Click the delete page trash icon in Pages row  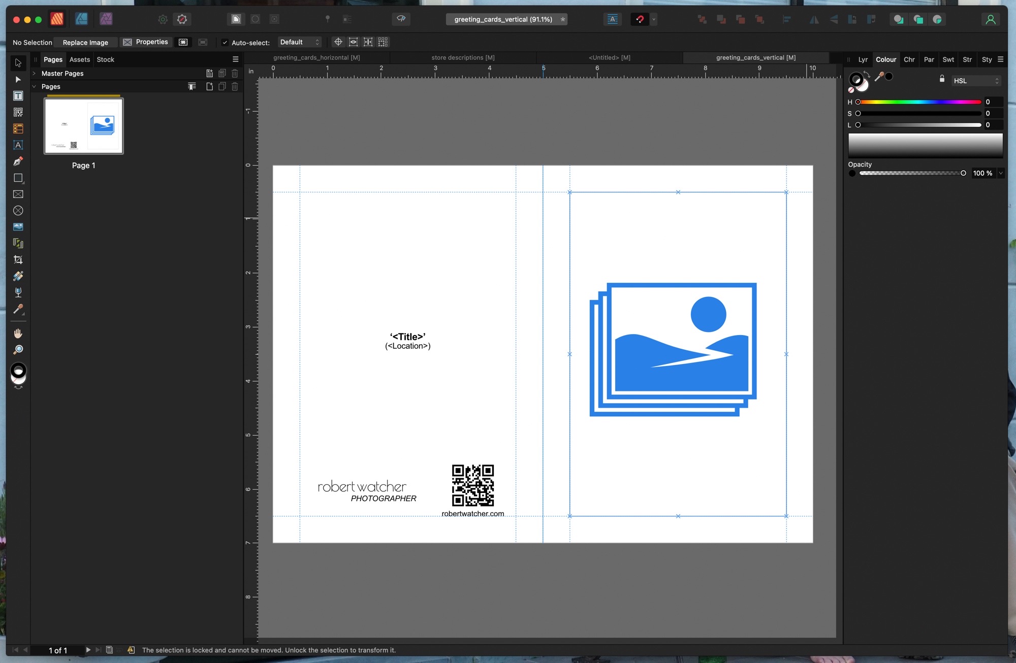235,87
